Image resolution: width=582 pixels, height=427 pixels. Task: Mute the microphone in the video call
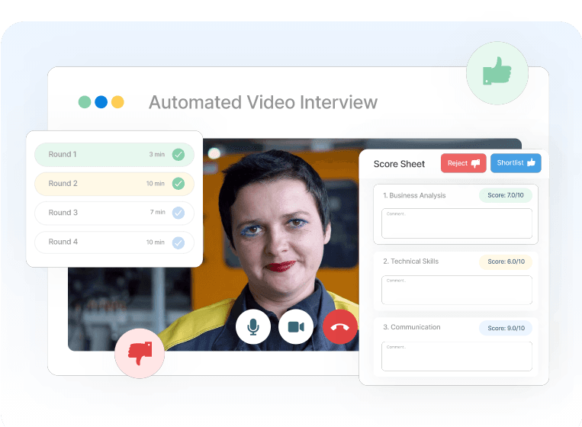coord(253,327)
